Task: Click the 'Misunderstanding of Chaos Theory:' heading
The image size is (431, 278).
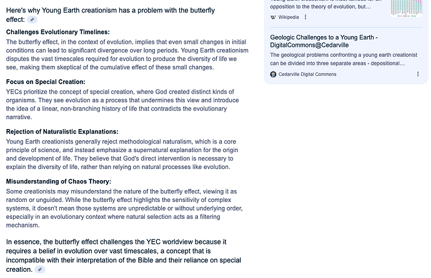Action: [x=59, y=181]
